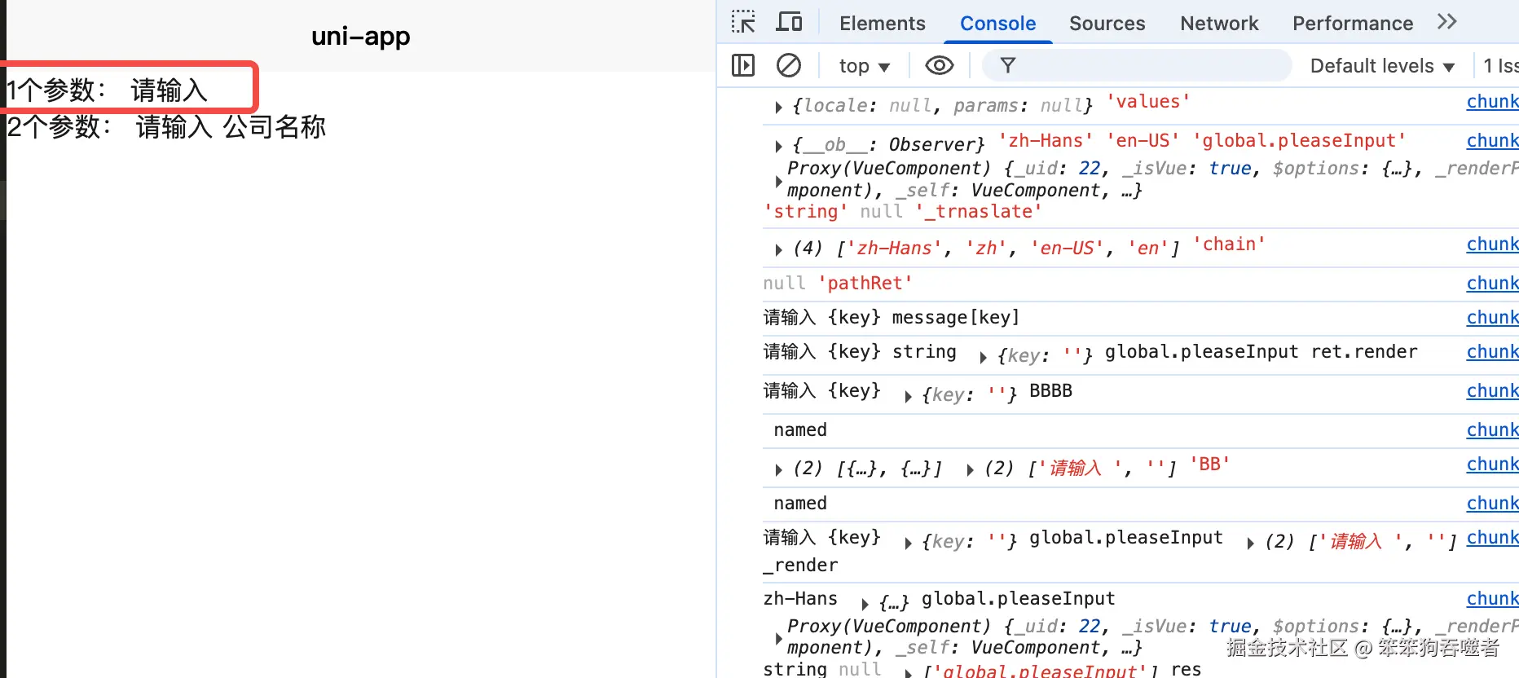
Task: Open chunk link for the second named log
Action: (1492, 504)
